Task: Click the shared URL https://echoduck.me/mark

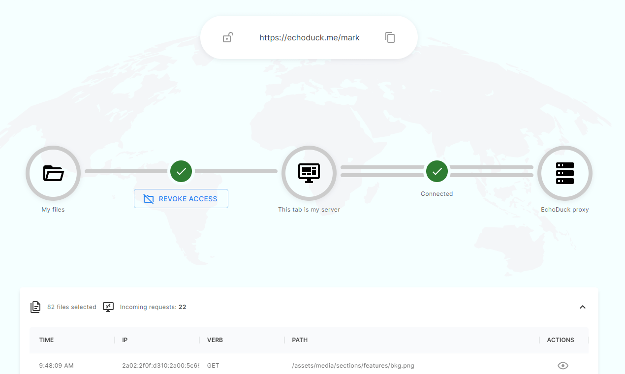Action: tap(309, 37)
